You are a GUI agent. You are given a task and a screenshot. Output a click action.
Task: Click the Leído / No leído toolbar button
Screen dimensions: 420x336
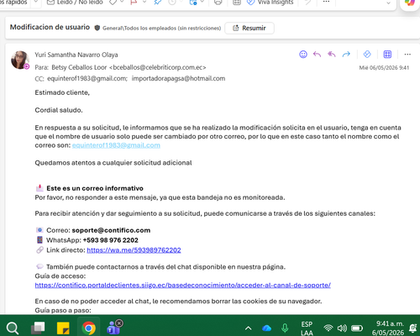coord(75,3)
